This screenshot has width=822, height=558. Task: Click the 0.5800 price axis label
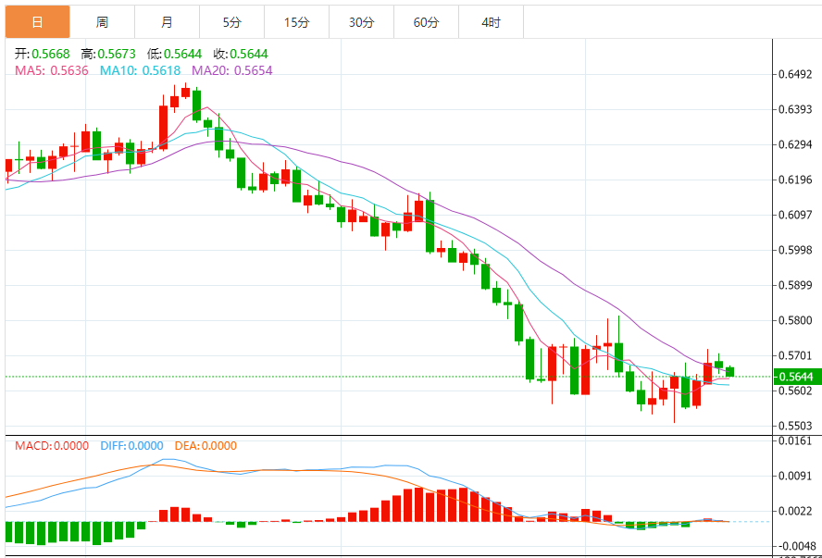795,321
